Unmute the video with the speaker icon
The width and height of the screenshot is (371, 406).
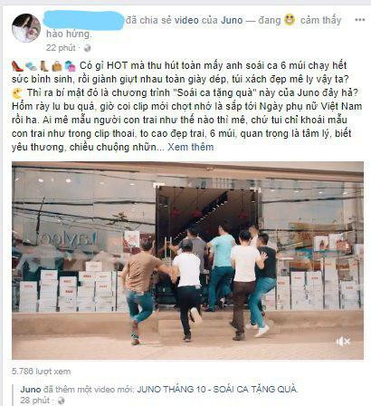[343, 342]
